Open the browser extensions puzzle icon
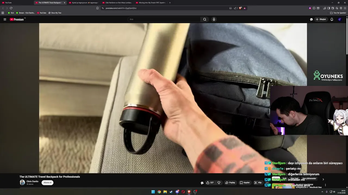Viewport: 348px width, 195px height. 314,8
